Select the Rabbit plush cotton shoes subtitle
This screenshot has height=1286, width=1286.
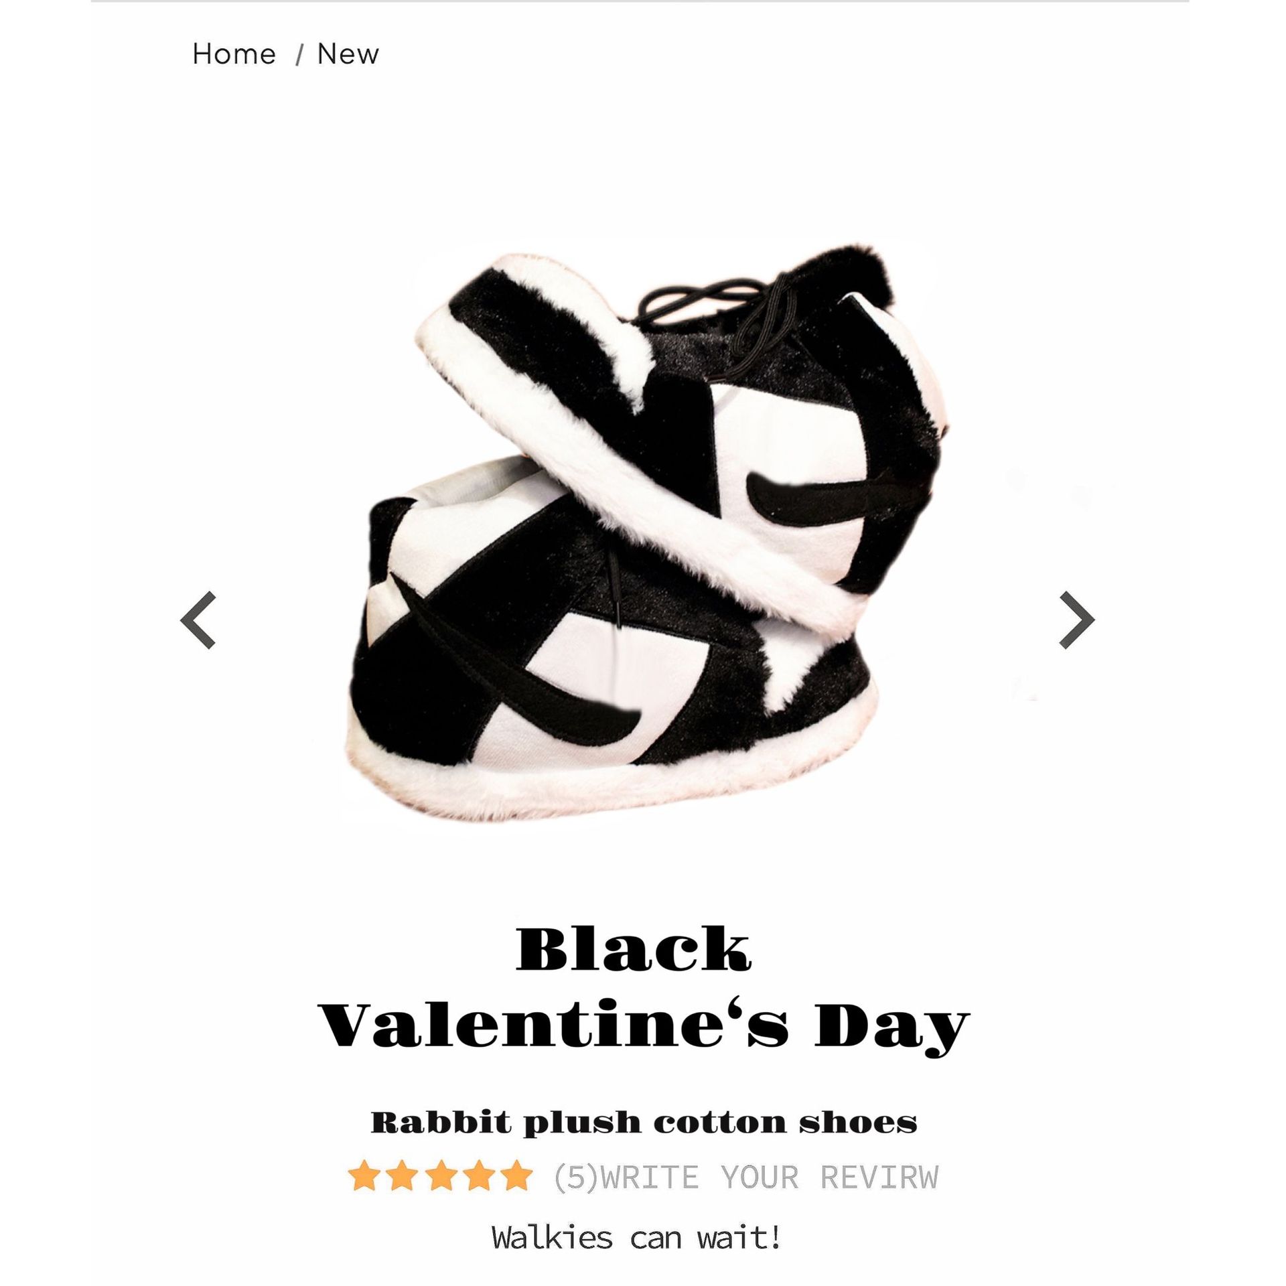pyautogui.click(x=644, y=1123)
